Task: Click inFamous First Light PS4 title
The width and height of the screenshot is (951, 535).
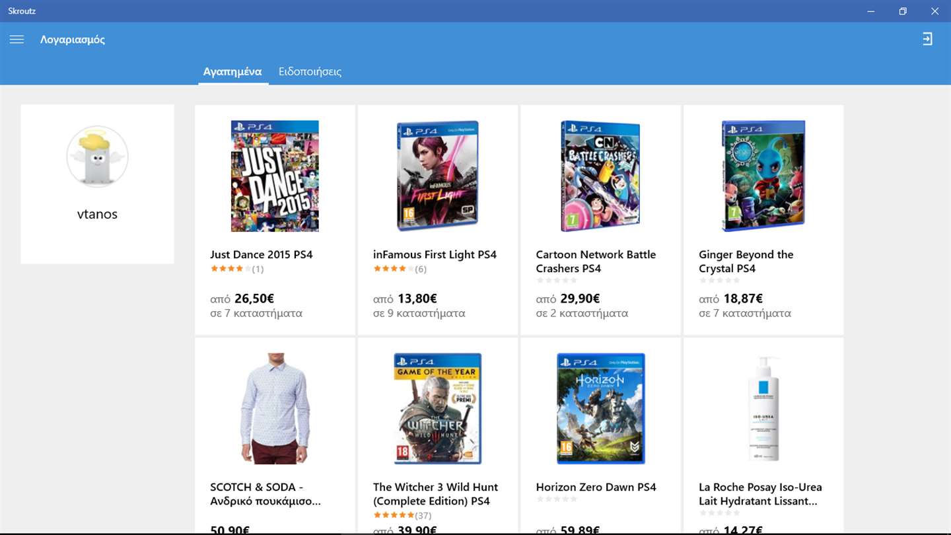Action: click(435, 254)
